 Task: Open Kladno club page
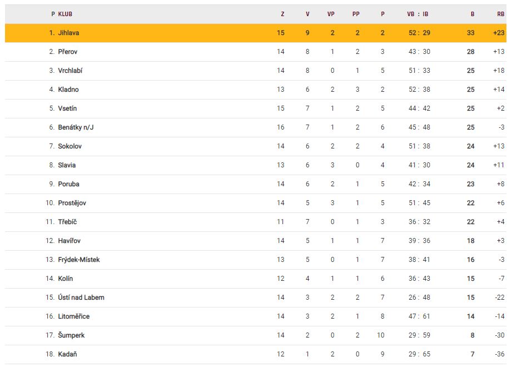coord(68,90)
